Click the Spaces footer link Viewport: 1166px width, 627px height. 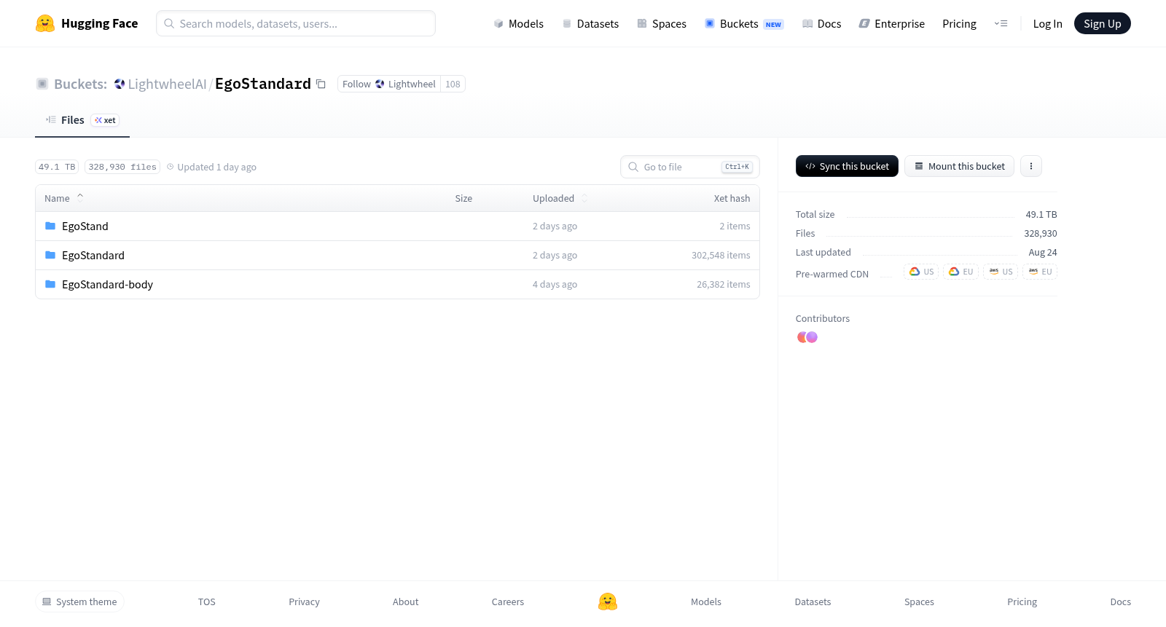click(x=919, y=602)
